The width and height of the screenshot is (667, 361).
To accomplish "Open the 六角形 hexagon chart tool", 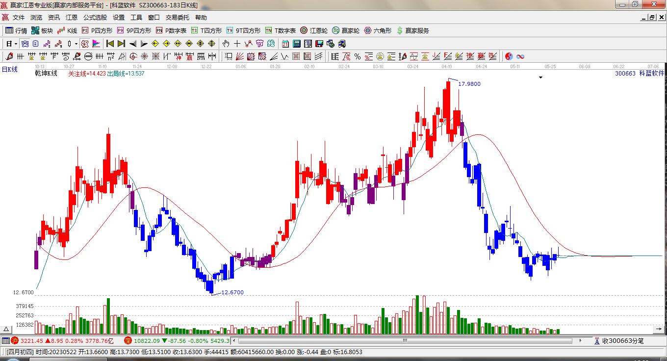I will (x=378, y=30).
